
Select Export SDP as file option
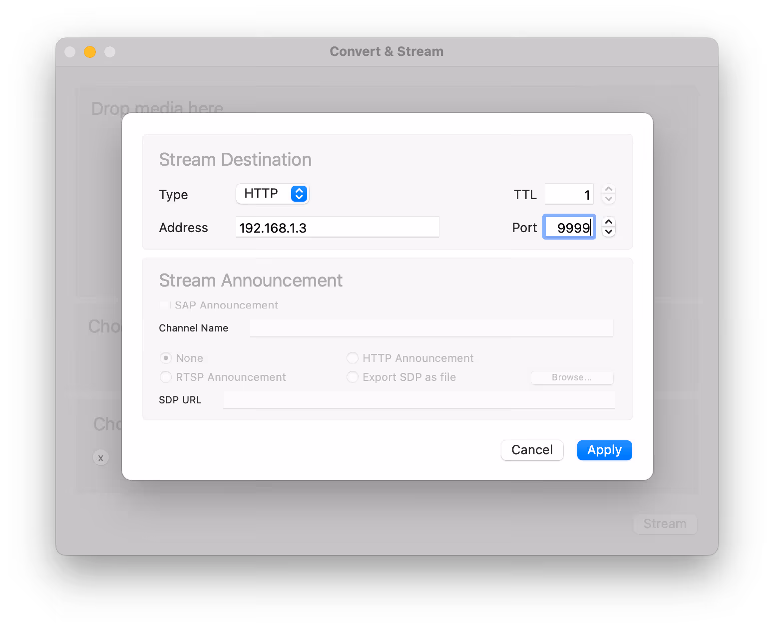(x=353, y=377)
